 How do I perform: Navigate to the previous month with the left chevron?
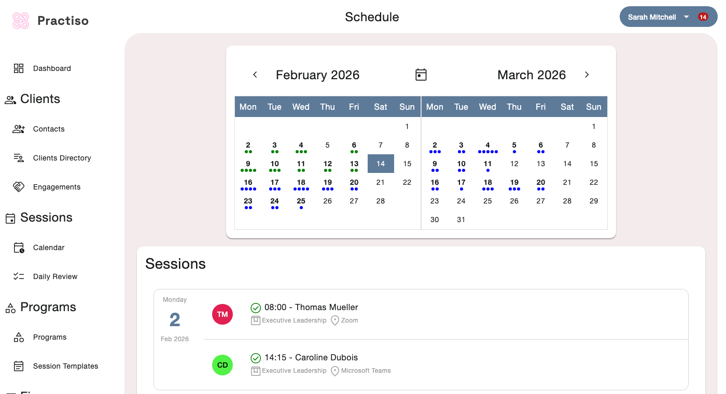255,75
